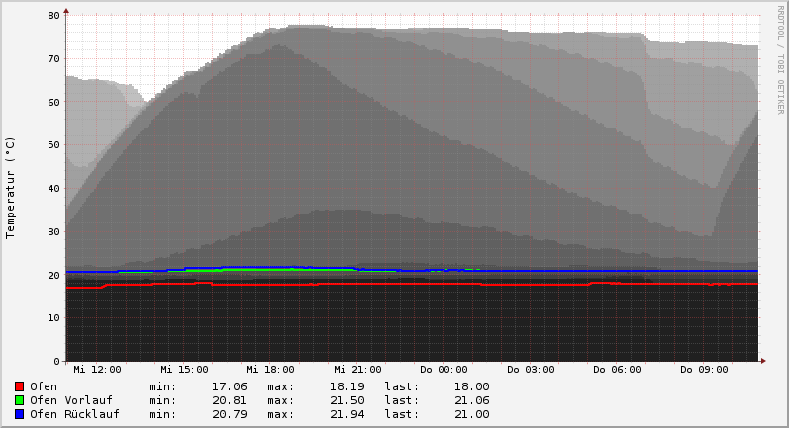Viewport: 789px width, 428px height.
Task: Click the blue Ofen Rücklauf legend swatch
Action: [x=19, y=414]
